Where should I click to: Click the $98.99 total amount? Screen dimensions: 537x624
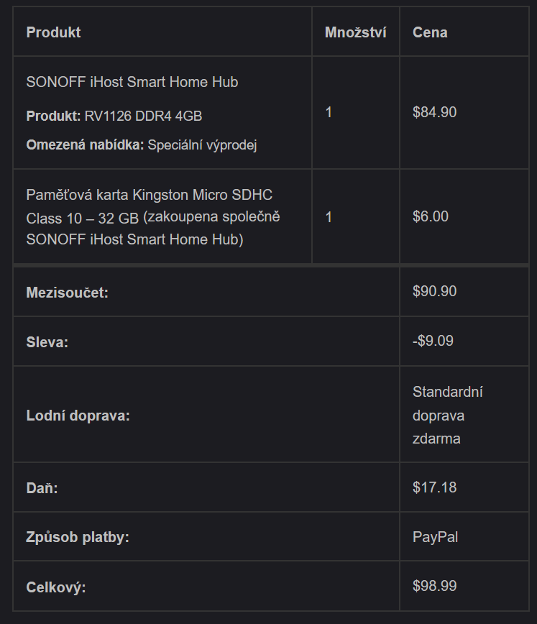pos(434,586)
